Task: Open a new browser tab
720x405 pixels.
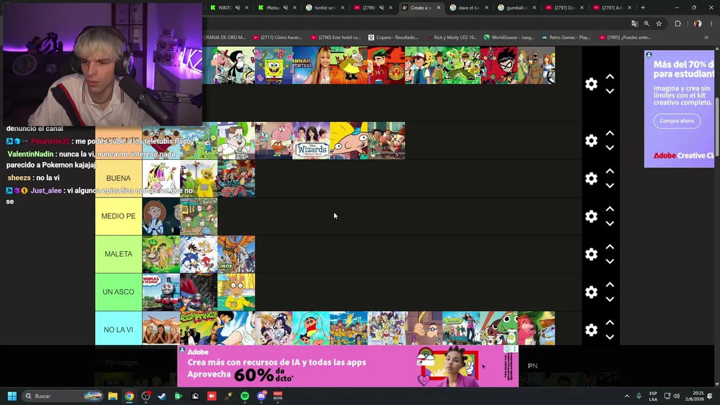Action: (x=643, y=8)
